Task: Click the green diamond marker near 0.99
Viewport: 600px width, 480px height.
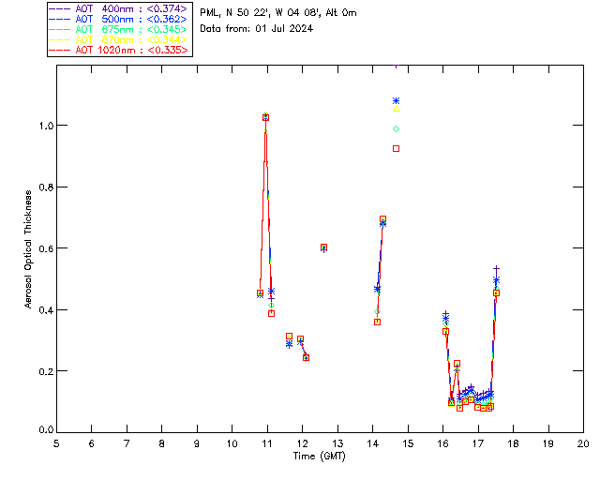Action: tap(396, 129)
